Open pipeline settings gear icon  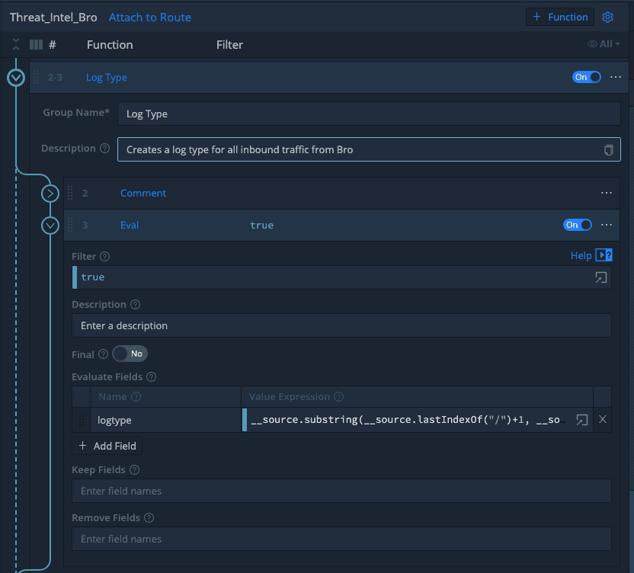(x=607, y=18)
